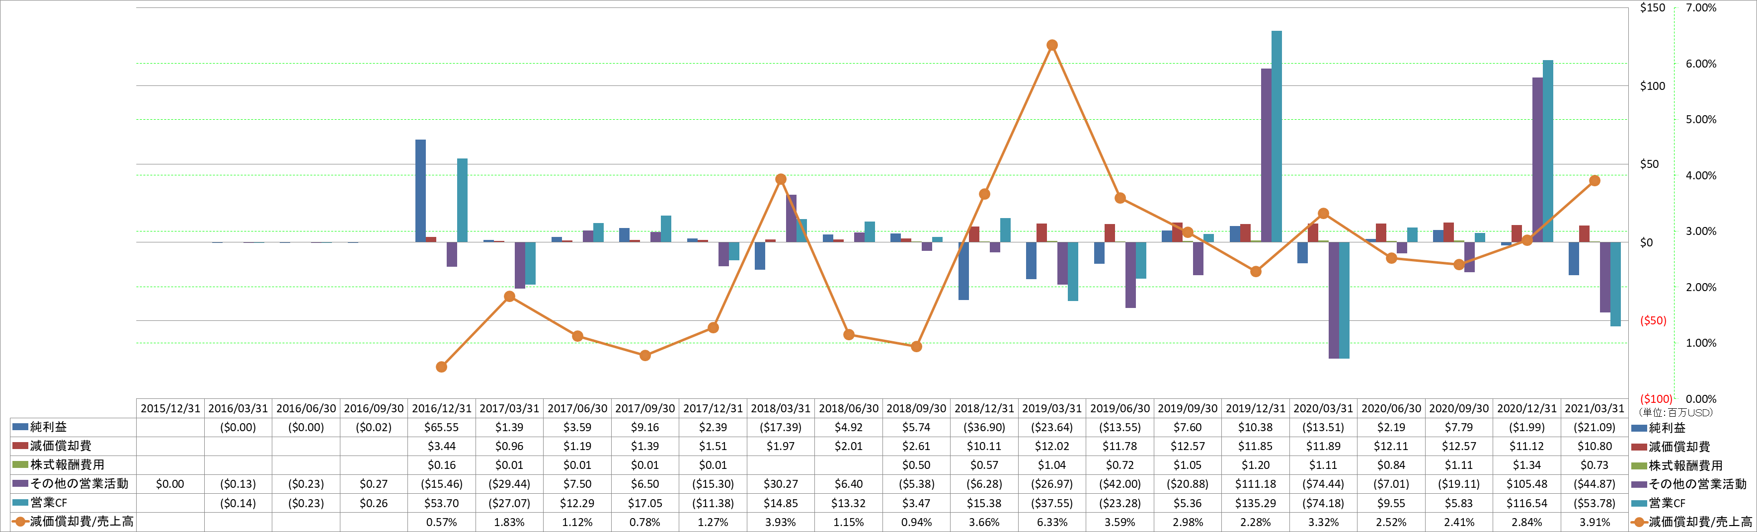Select the $105.48 other operating activities cell
This screenshot has height=532, width=1757.
(1527, 484)
